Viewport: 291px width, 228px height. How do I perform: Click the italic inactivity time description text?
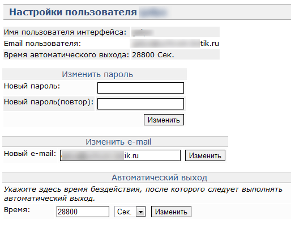coord(143,194)
